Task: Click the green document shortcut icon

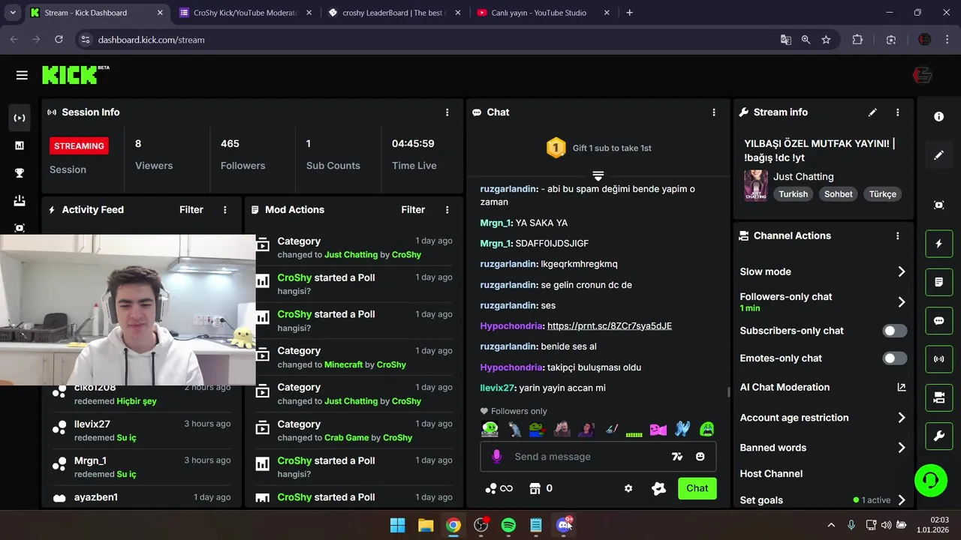Action: (938, 282)
